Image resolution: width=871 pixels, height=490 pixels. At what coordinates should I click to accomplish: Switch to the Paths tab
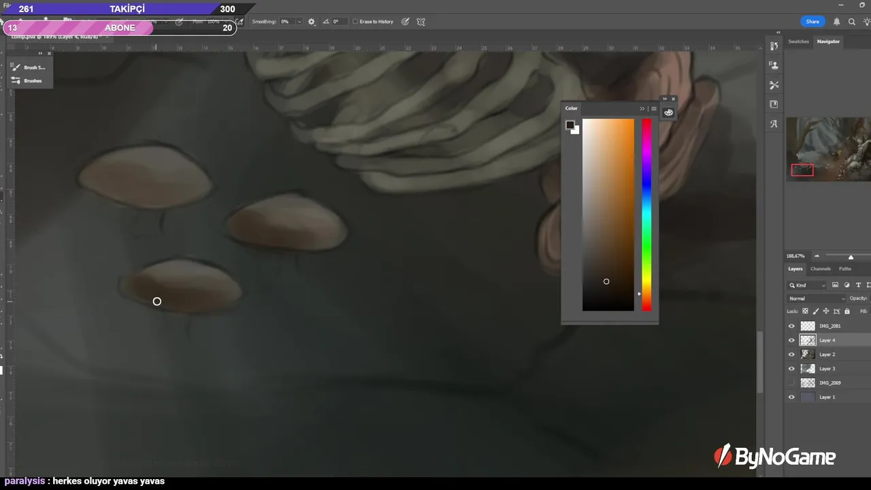[x=844, y=269]
